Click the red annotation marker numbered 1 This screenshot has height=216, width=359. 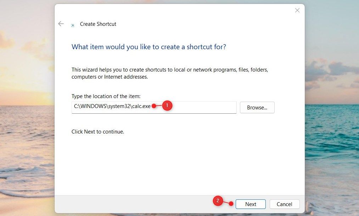[x=167, y=106]
